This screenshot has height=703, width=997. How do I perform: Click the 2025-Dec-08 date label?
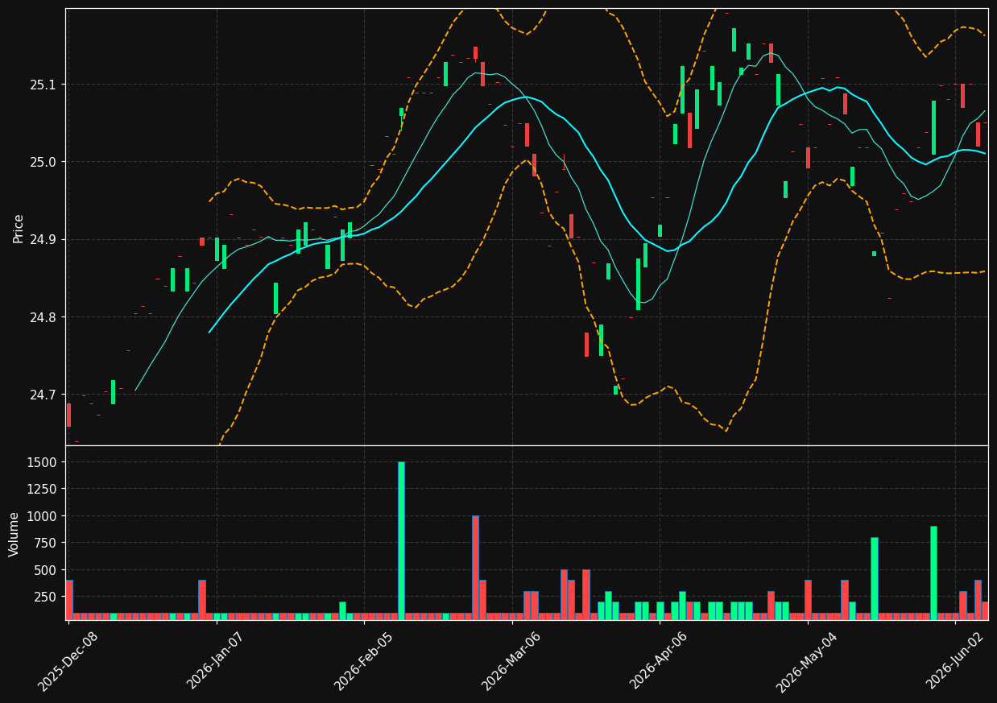click(x=68, y=660)
